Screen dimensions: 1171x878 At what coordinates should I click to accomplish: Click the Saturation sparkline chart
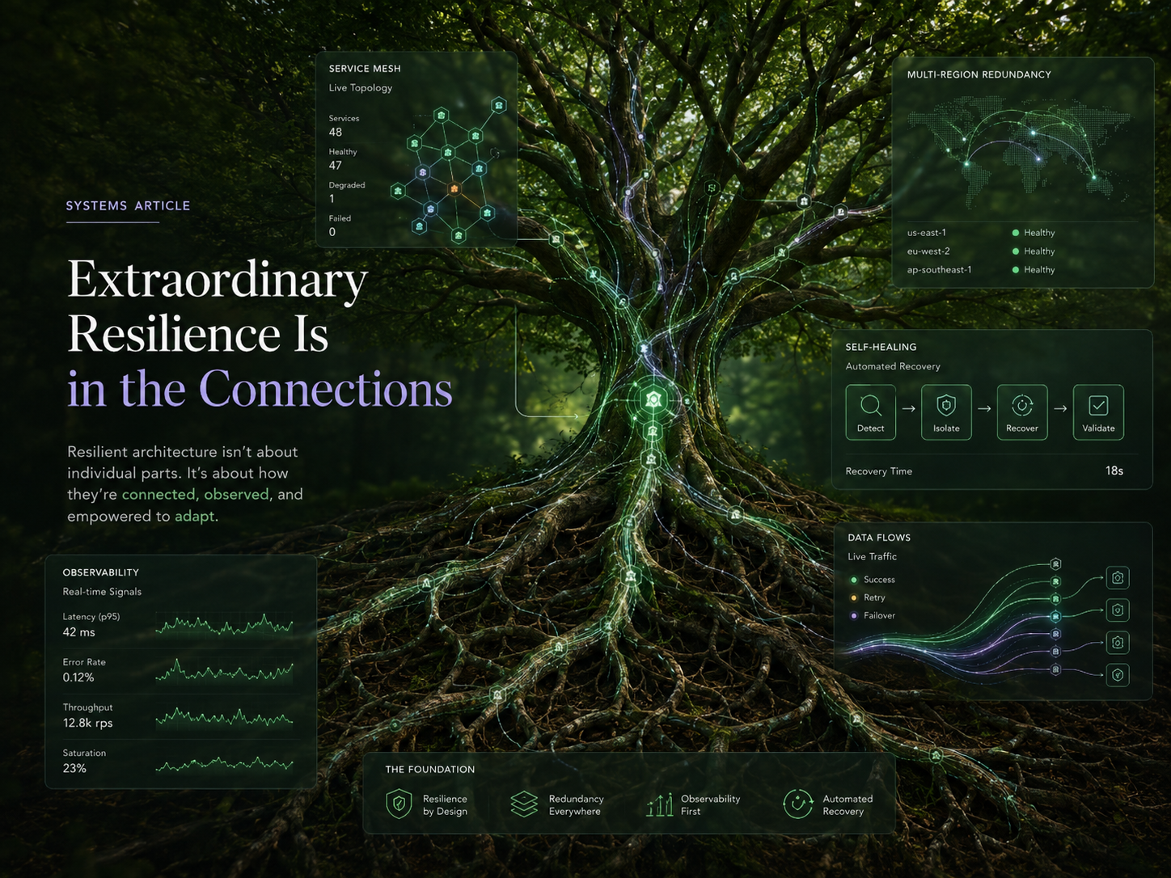pos(224,763)
